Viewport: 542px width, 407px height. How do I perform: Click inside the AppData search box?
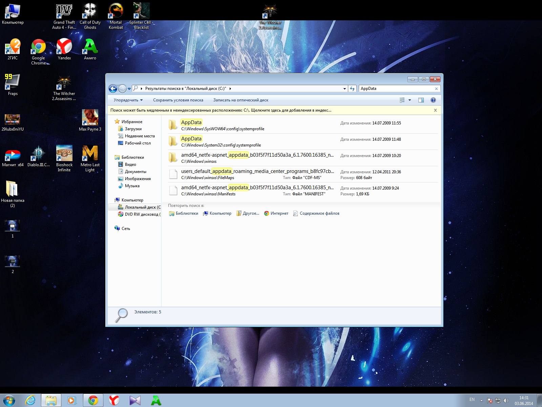tap(396, 89)
